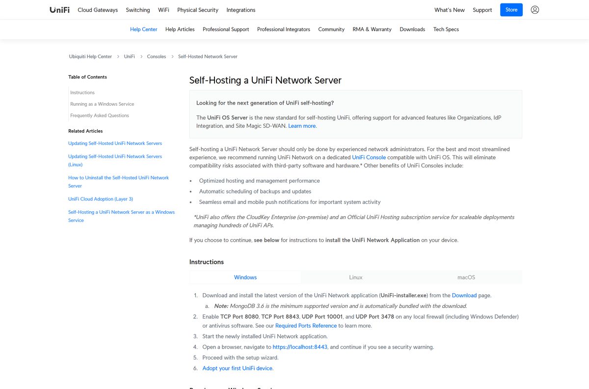This screenshot has height=389, width=589.
Task: Click the Self-Hosting a UniFi Network Server heading
Action: pyautogui.click(x=266, y=81)
